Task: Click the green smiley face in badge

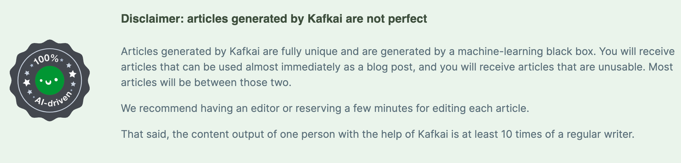Action: pyautogui.click(x=49, y=81)
